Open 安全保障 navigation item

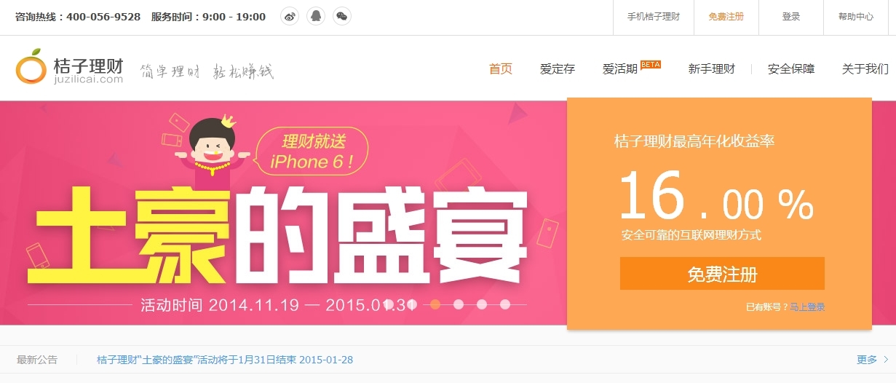pyautogui.click(x=791, y=69)
